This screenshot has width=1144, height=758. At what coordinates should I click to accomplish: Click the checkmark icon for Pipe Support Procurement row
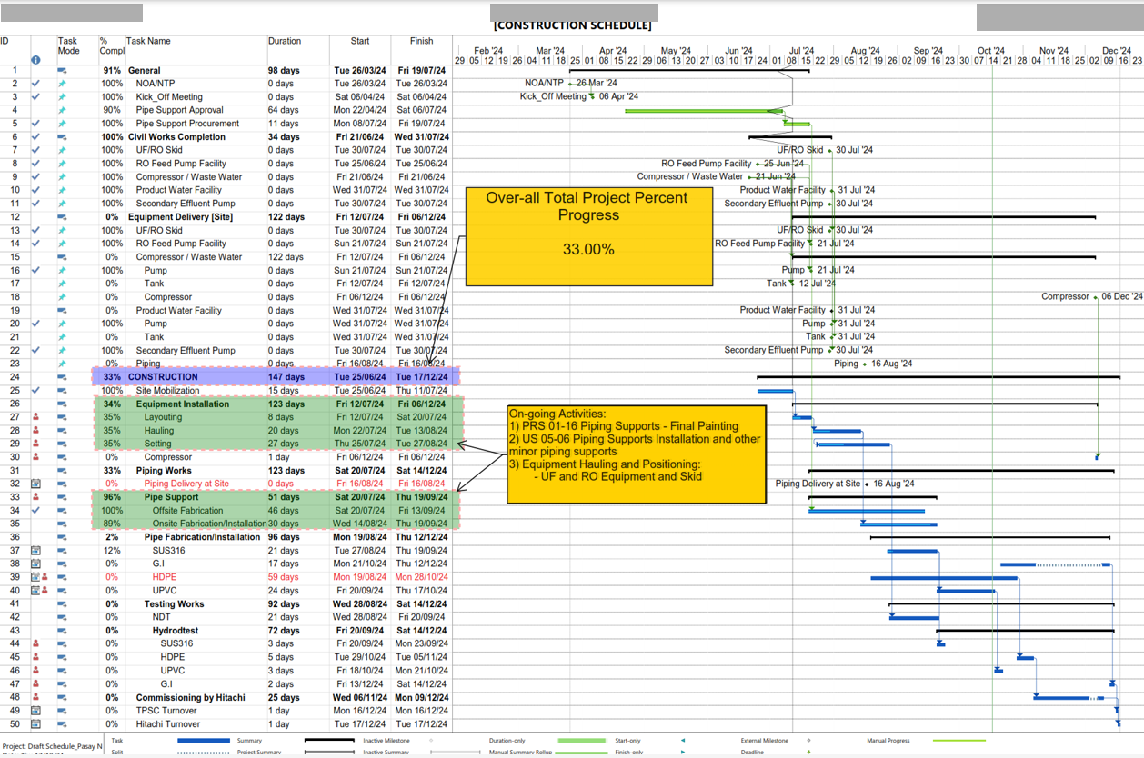coord(35,124)
